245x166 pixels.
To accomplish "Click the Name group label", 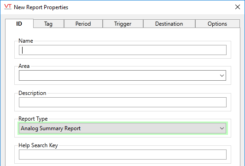I will [26, 41].
